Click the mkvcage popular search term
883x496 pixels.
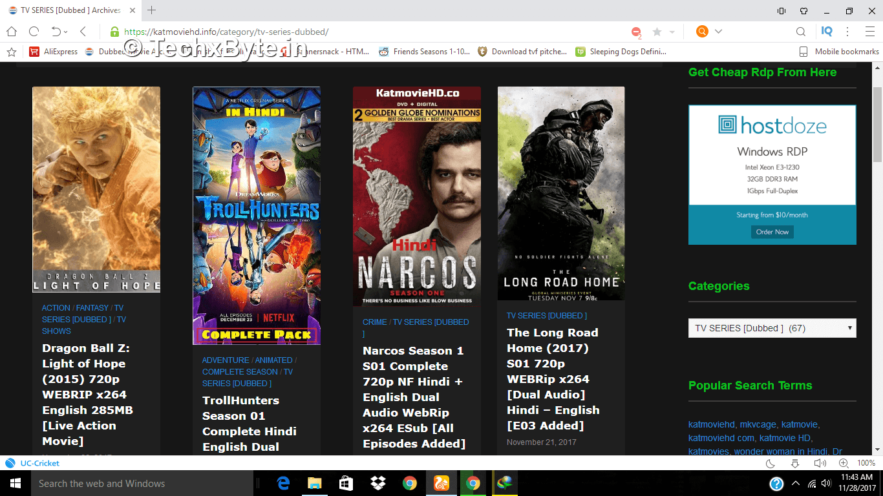click(758, 425)
